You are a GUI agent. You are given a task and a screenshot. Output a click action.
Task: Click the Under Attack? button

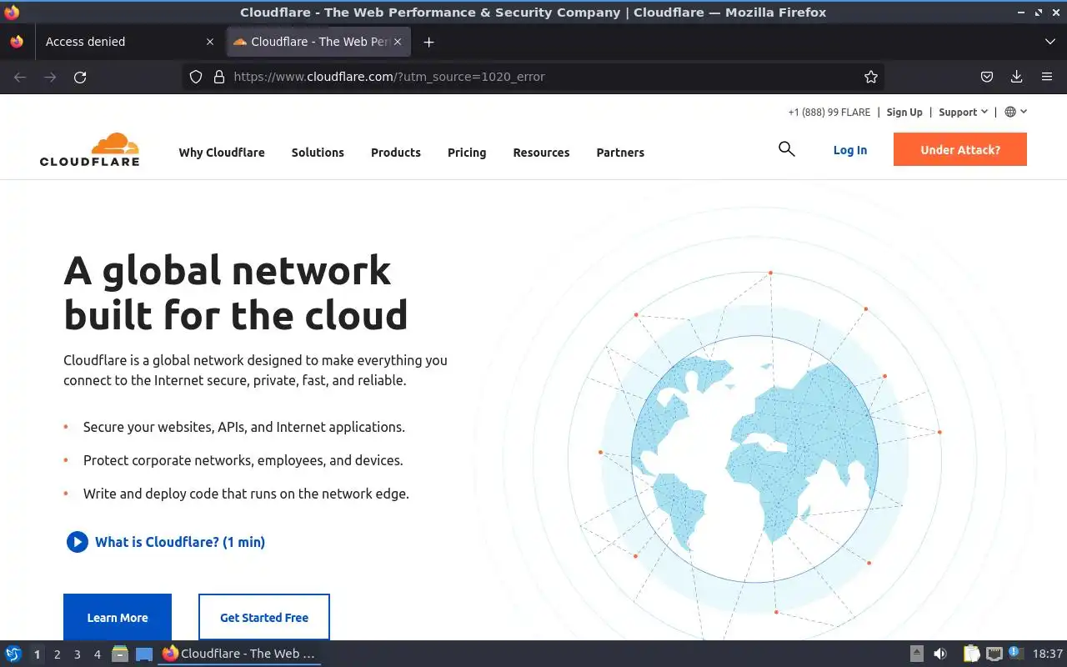tap(960, 150)
